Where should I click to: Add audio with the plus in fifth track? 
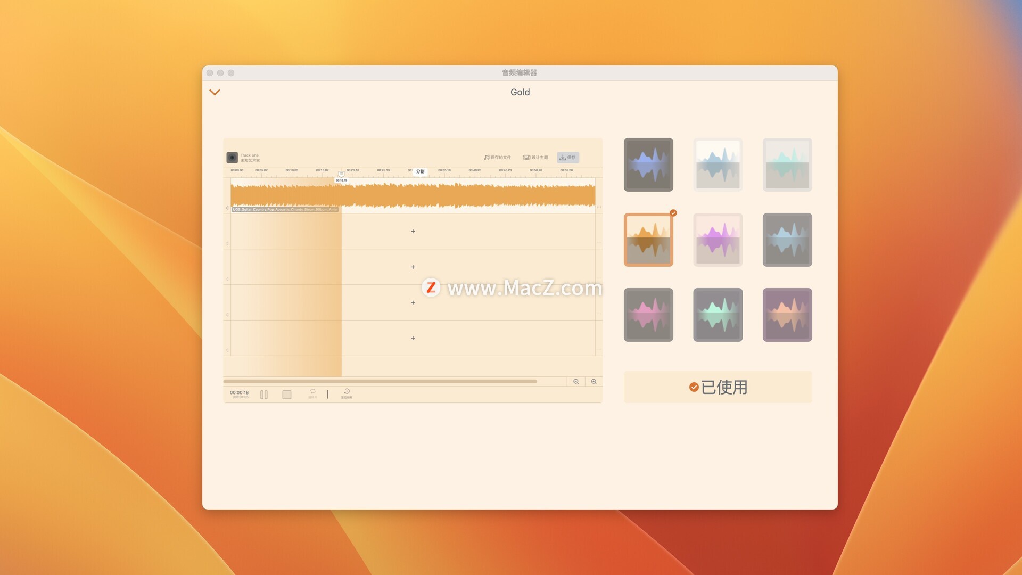413,339
